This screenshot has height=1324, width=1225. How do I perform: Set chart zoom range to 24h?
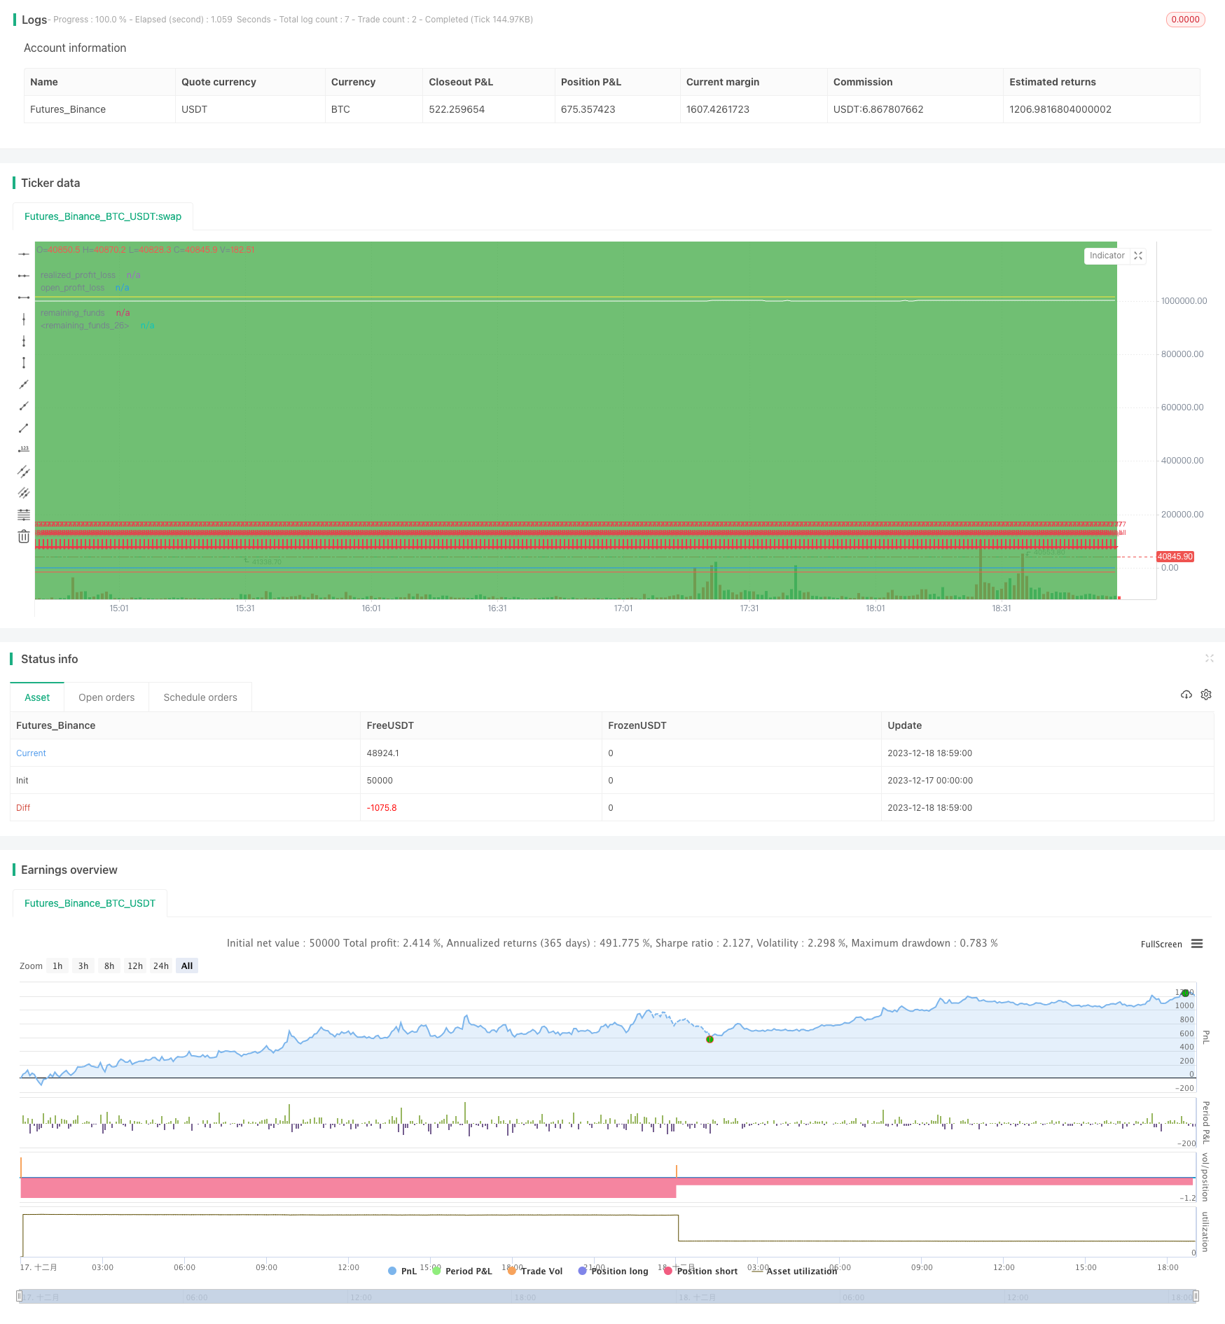point(160,965)
